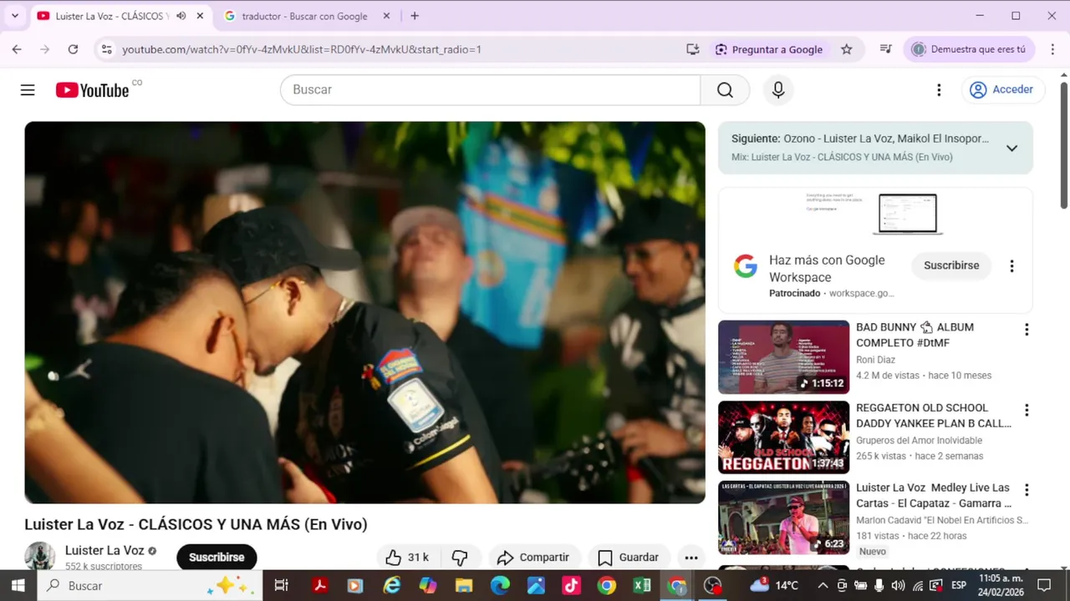Click Acceder sign-in button
Viewport: 1070px width, 601px height.
click(x=1002, y=90)
